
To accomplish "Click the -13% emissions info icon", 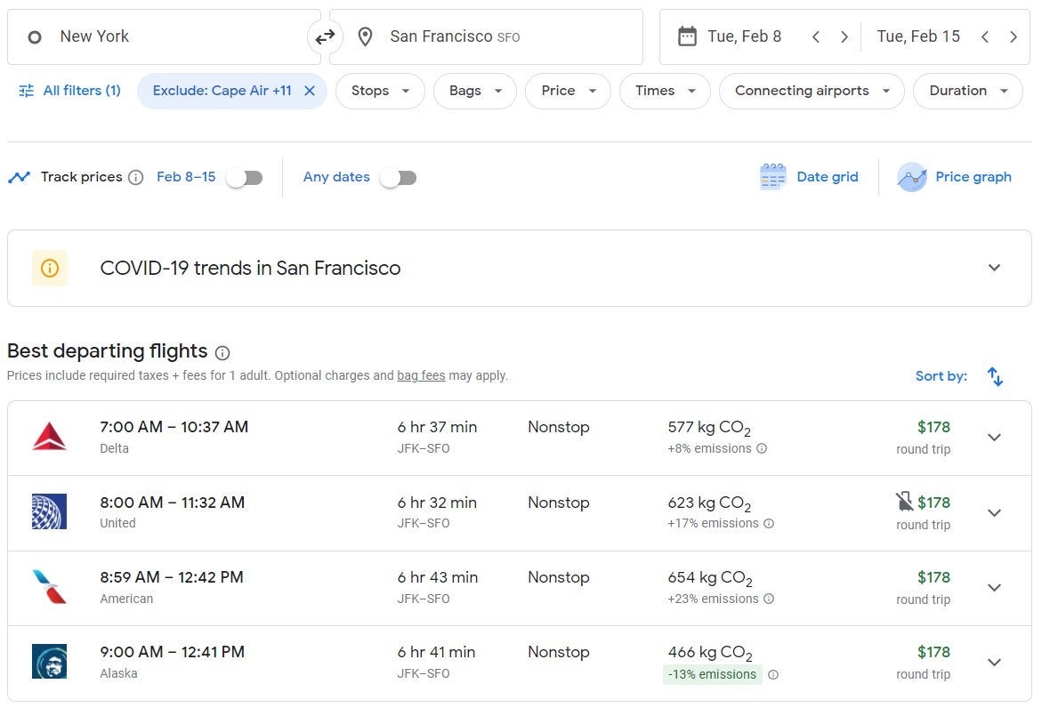I will 772,674.
